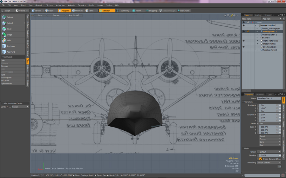
Task: Open the Vertex Map menu
Action: pos(60,5)
